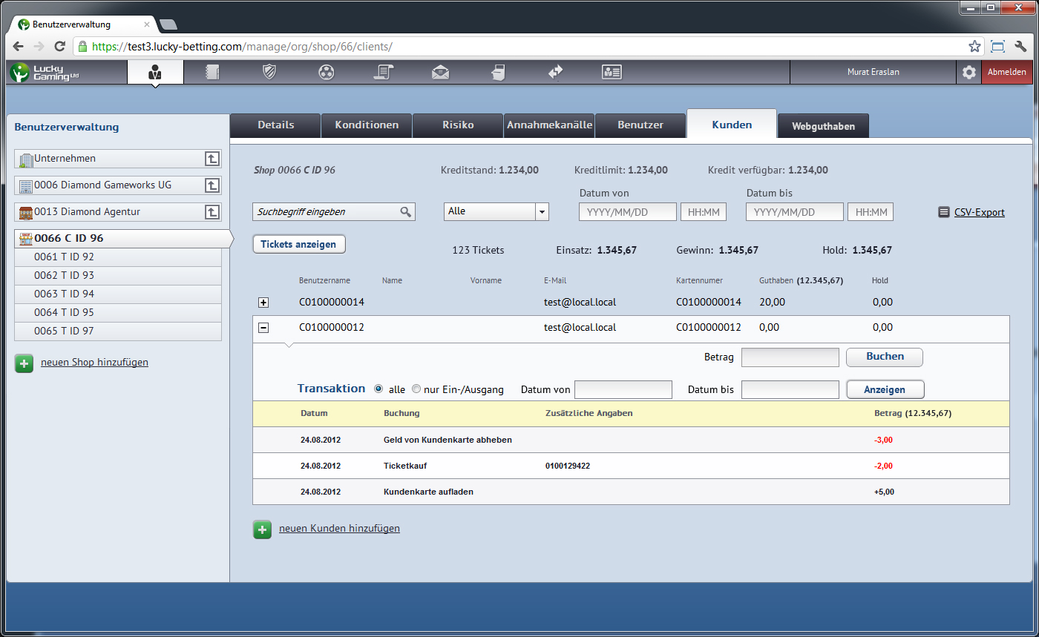Go back using the browser back arrow
This screenshot has width=1039, height=637.
point(19,47)
